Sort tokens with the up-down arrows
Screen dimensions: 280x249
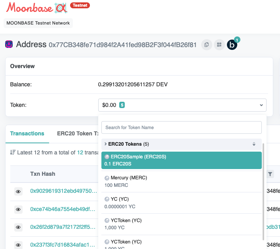point(254,144)
